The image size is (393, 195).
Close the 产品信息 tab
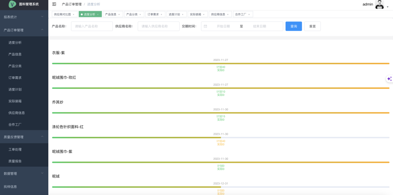[x=119, y=15]
